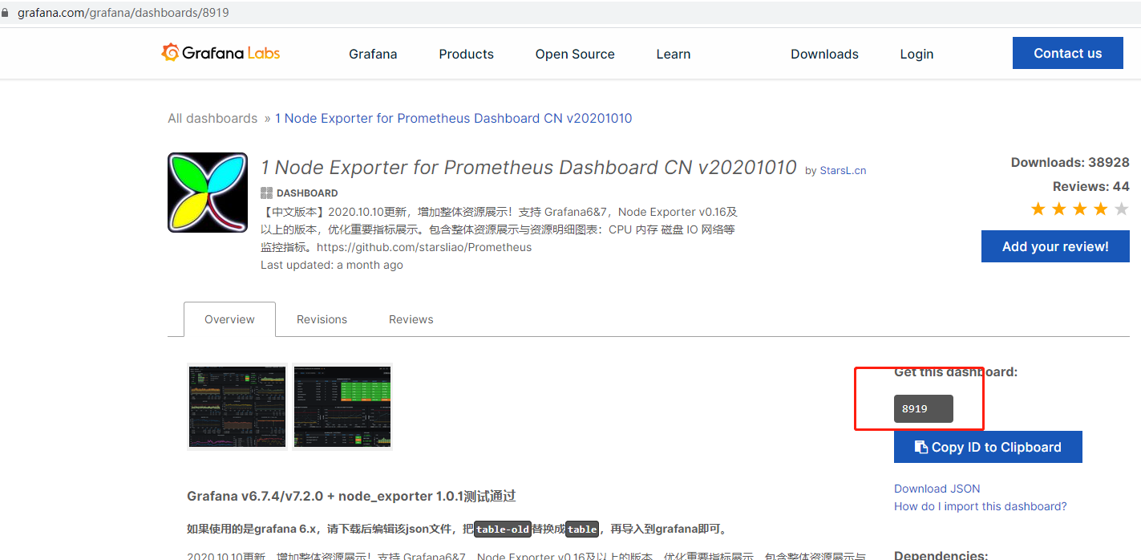The width and height of the screenshot is (1141, 560).
Task: Click the clipboard icon on Copy ID button
Action: 921,448
